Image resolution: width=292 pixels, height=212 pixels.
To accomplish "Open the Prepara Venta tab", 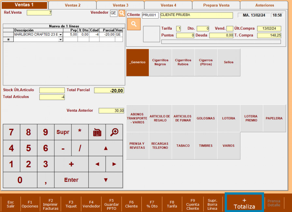I will tap(216, 5).
